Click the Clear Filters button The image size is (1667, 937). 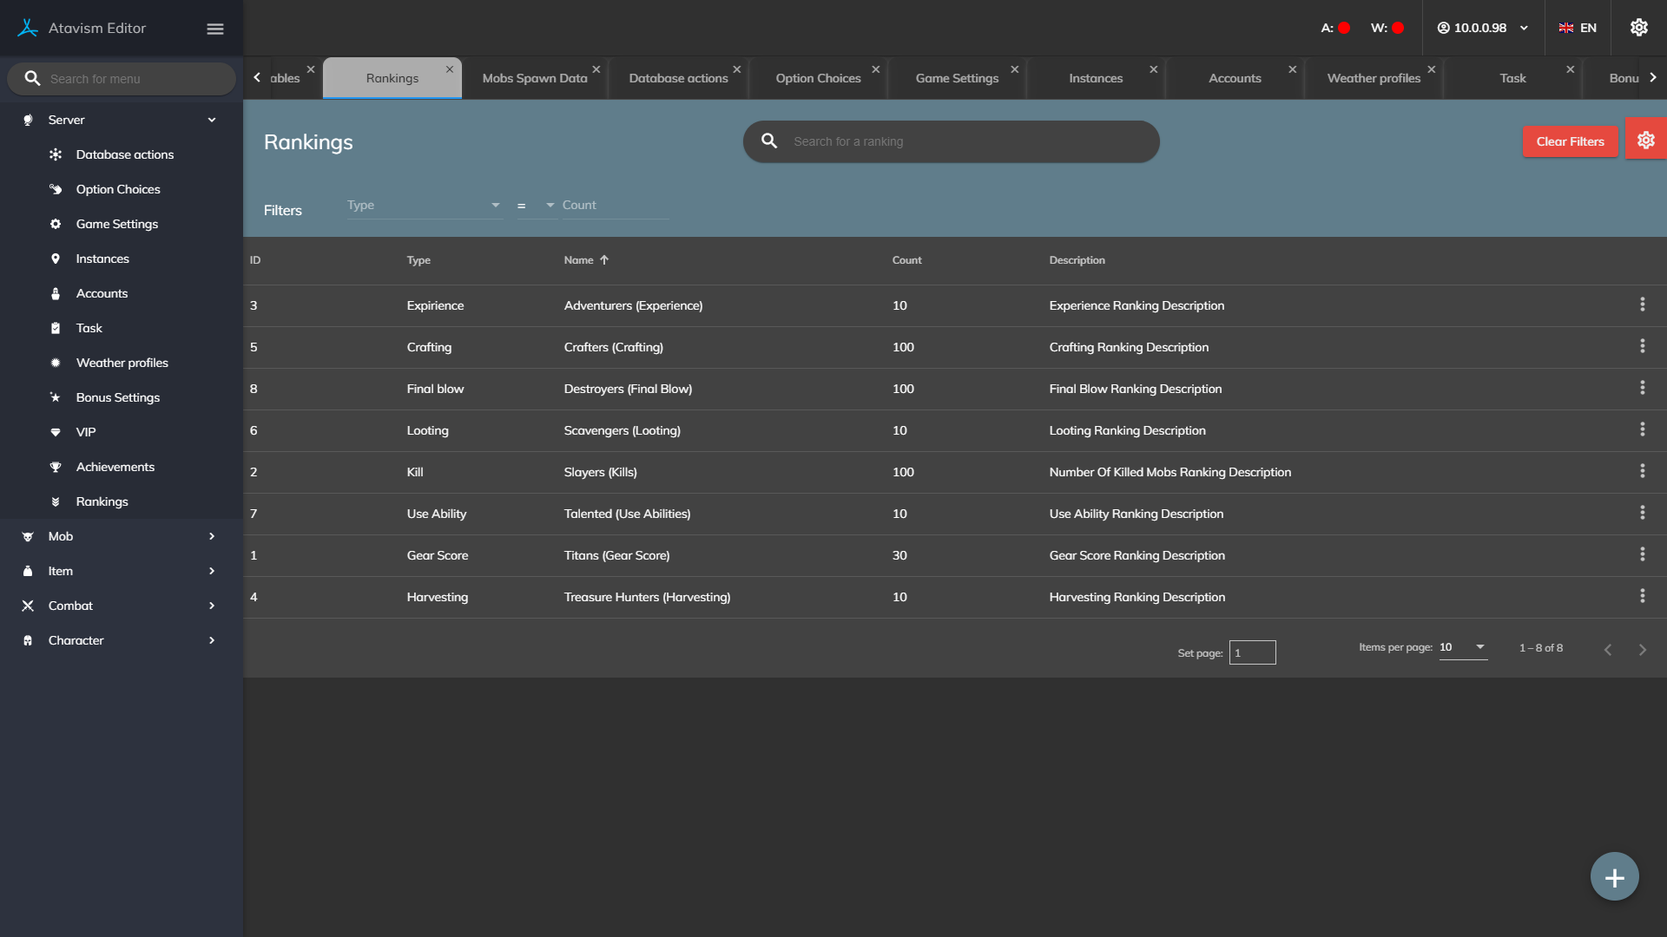[1570, 141]
